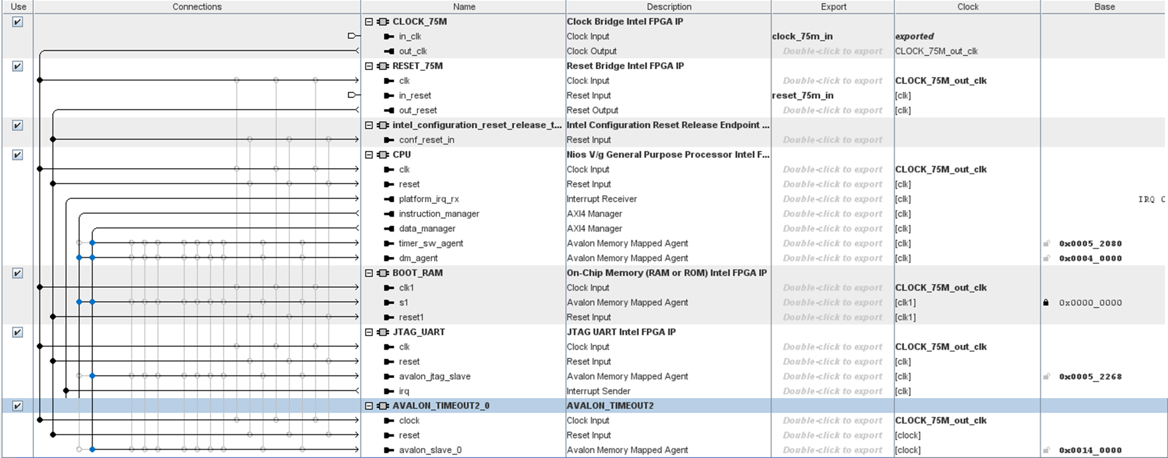This screenshot has height=458, width=1168.
Task: Collapse the JTAG_UART component tree
Action: click(x=369, y=332)
